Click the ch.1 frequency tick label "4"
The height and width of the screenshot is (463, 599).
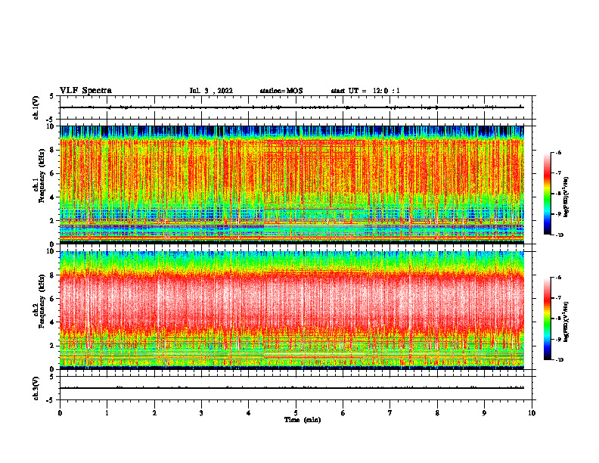(x=52, y=197)
